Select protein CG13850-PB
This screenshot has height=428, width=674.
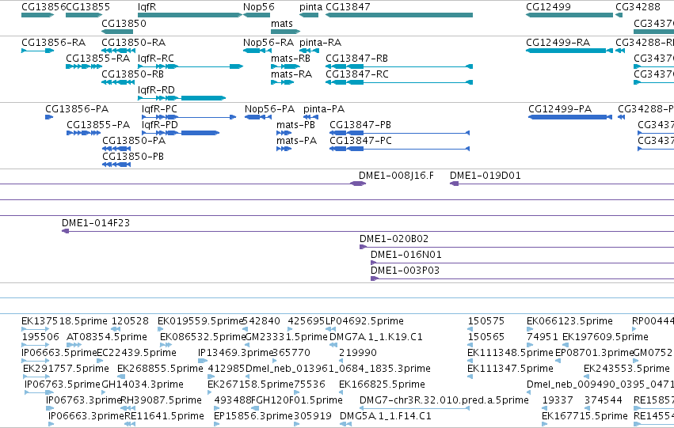tap(116, 165)
